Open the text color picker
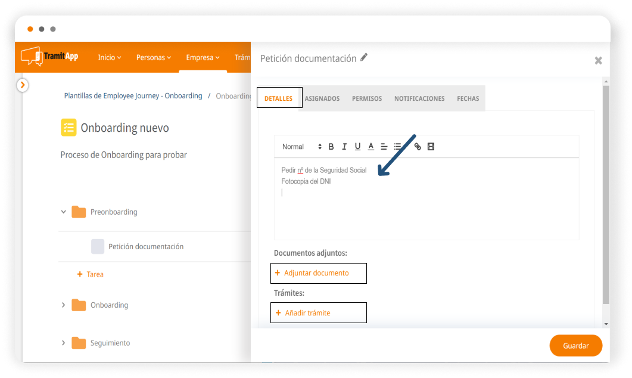This screenshot has width=632, height=378. coord(371,147)
